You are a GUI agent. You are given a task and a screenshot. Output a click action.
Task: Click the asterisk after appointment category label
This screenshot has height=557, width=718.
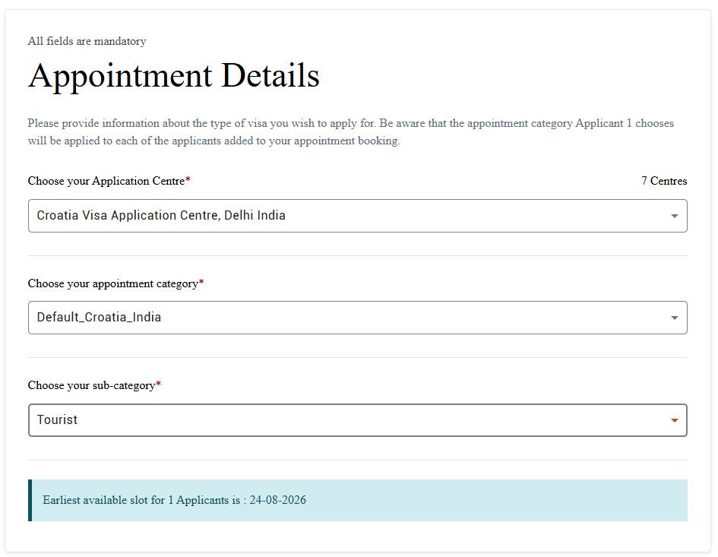[x=201, y=282]
